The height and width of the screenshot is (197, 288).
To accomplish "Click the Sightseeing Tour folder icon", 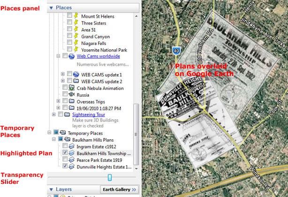I will tap(67, 114).
